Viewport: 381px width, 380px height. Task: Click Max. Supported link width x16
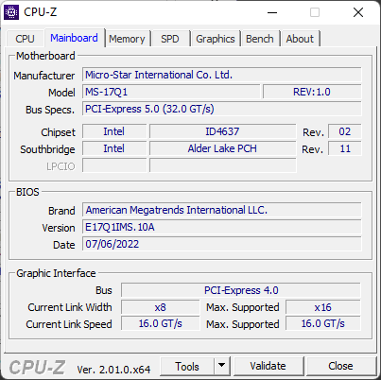coord(323,307)
